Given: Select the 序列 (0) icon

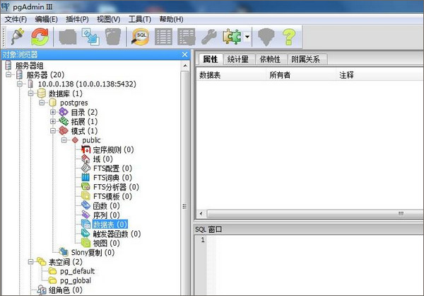Looking at the screenshot, I should tap(86, 215).
